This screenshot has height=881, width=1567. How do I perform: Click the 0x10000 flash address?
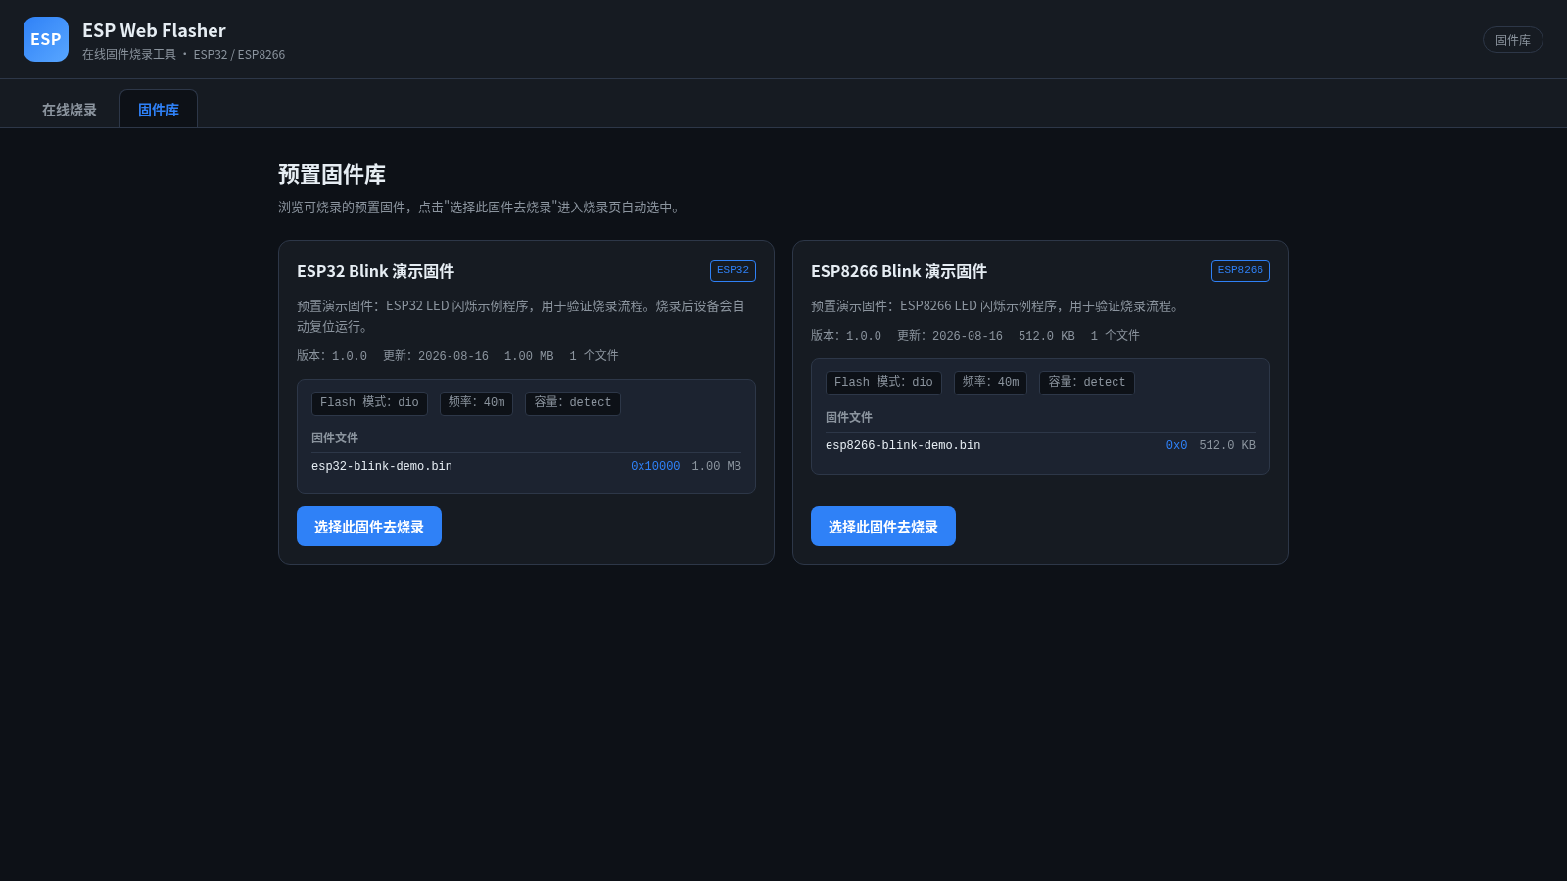click(x=655, y=467)
